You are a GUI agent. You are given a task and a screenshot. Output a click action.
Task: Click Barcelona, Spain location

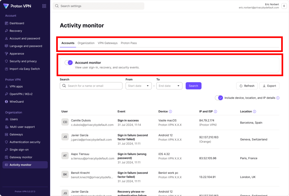coord(251,123)
